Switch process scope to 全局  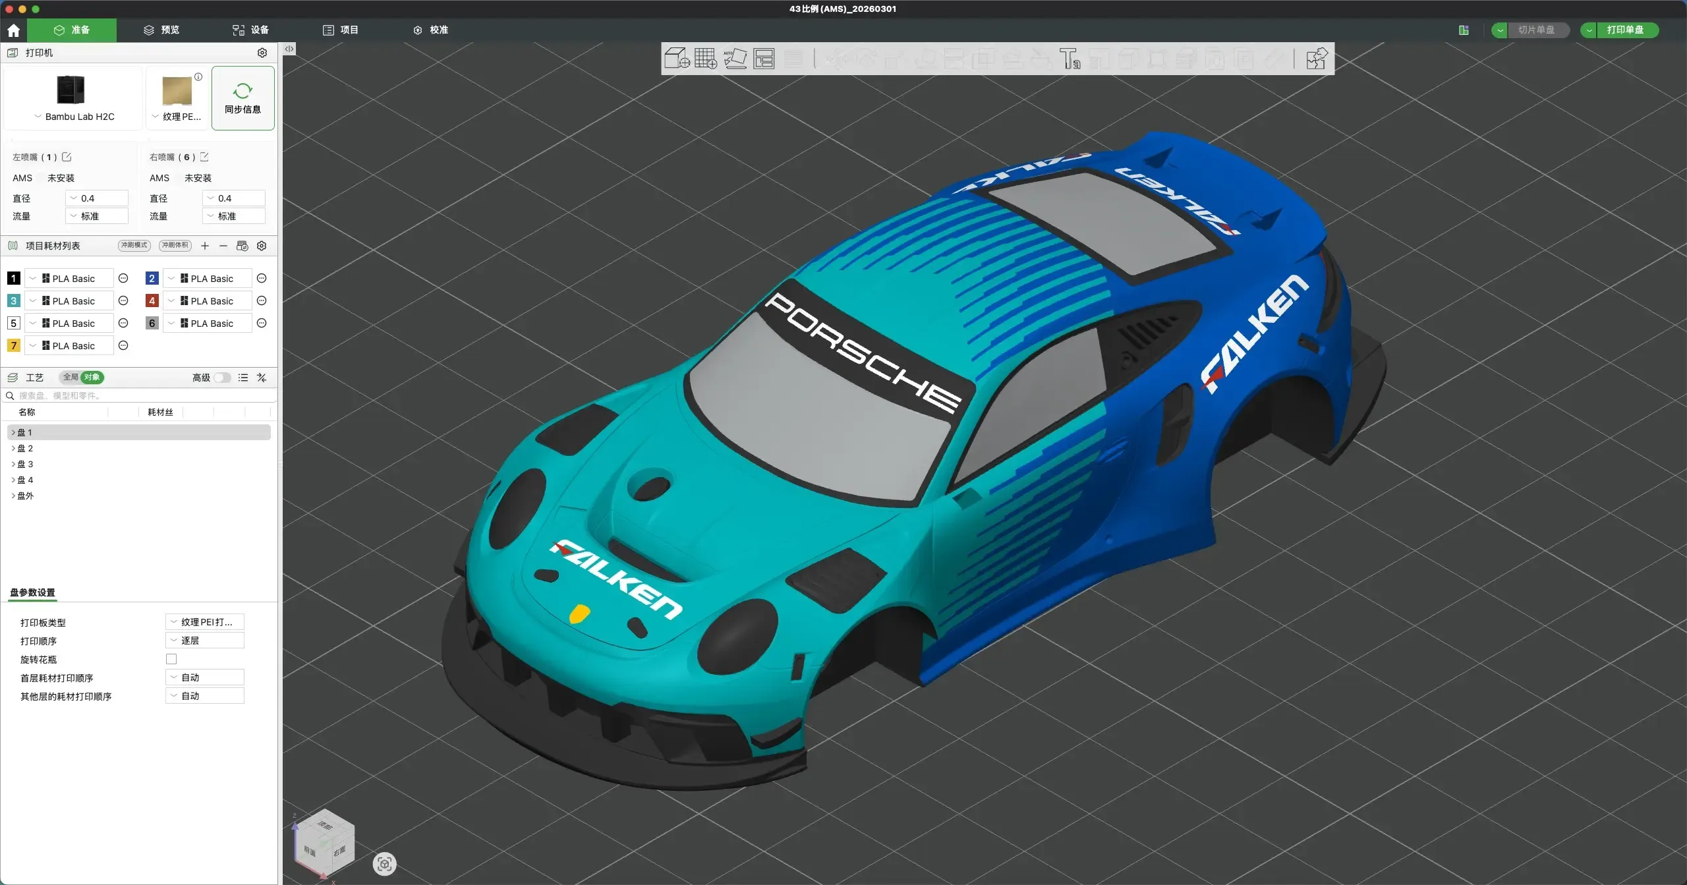click(71, 378)
